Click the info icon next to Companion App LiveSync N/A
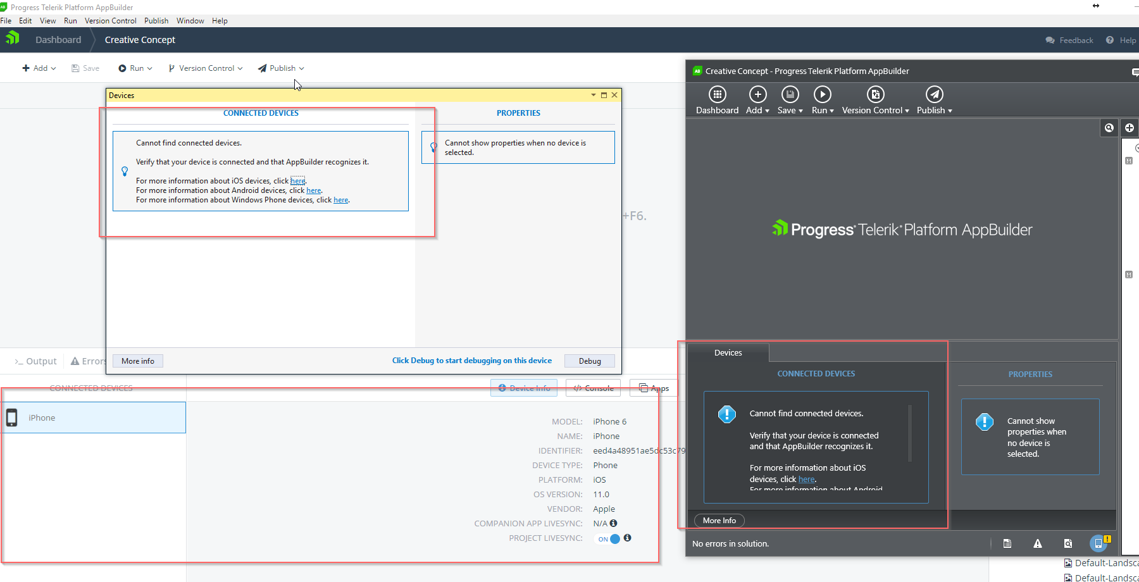This screenshot has width=1139, height=582. click(613, 523)
